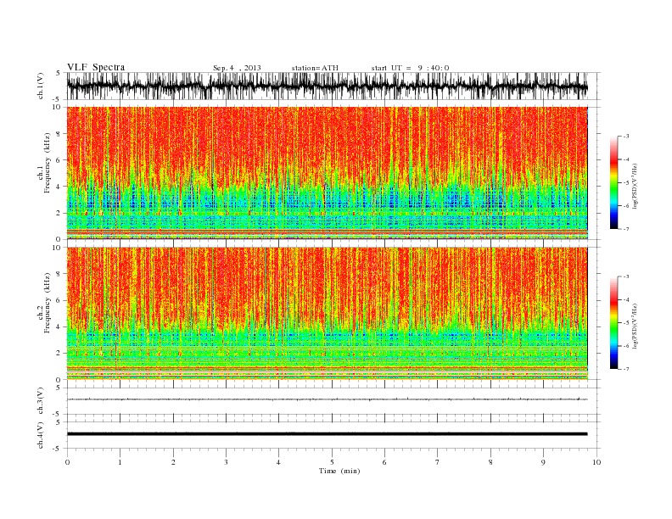The width and height of the screenshot is (672, 519).
Task: Click the "5" tick on the time axis
Action: pos(332,462)
